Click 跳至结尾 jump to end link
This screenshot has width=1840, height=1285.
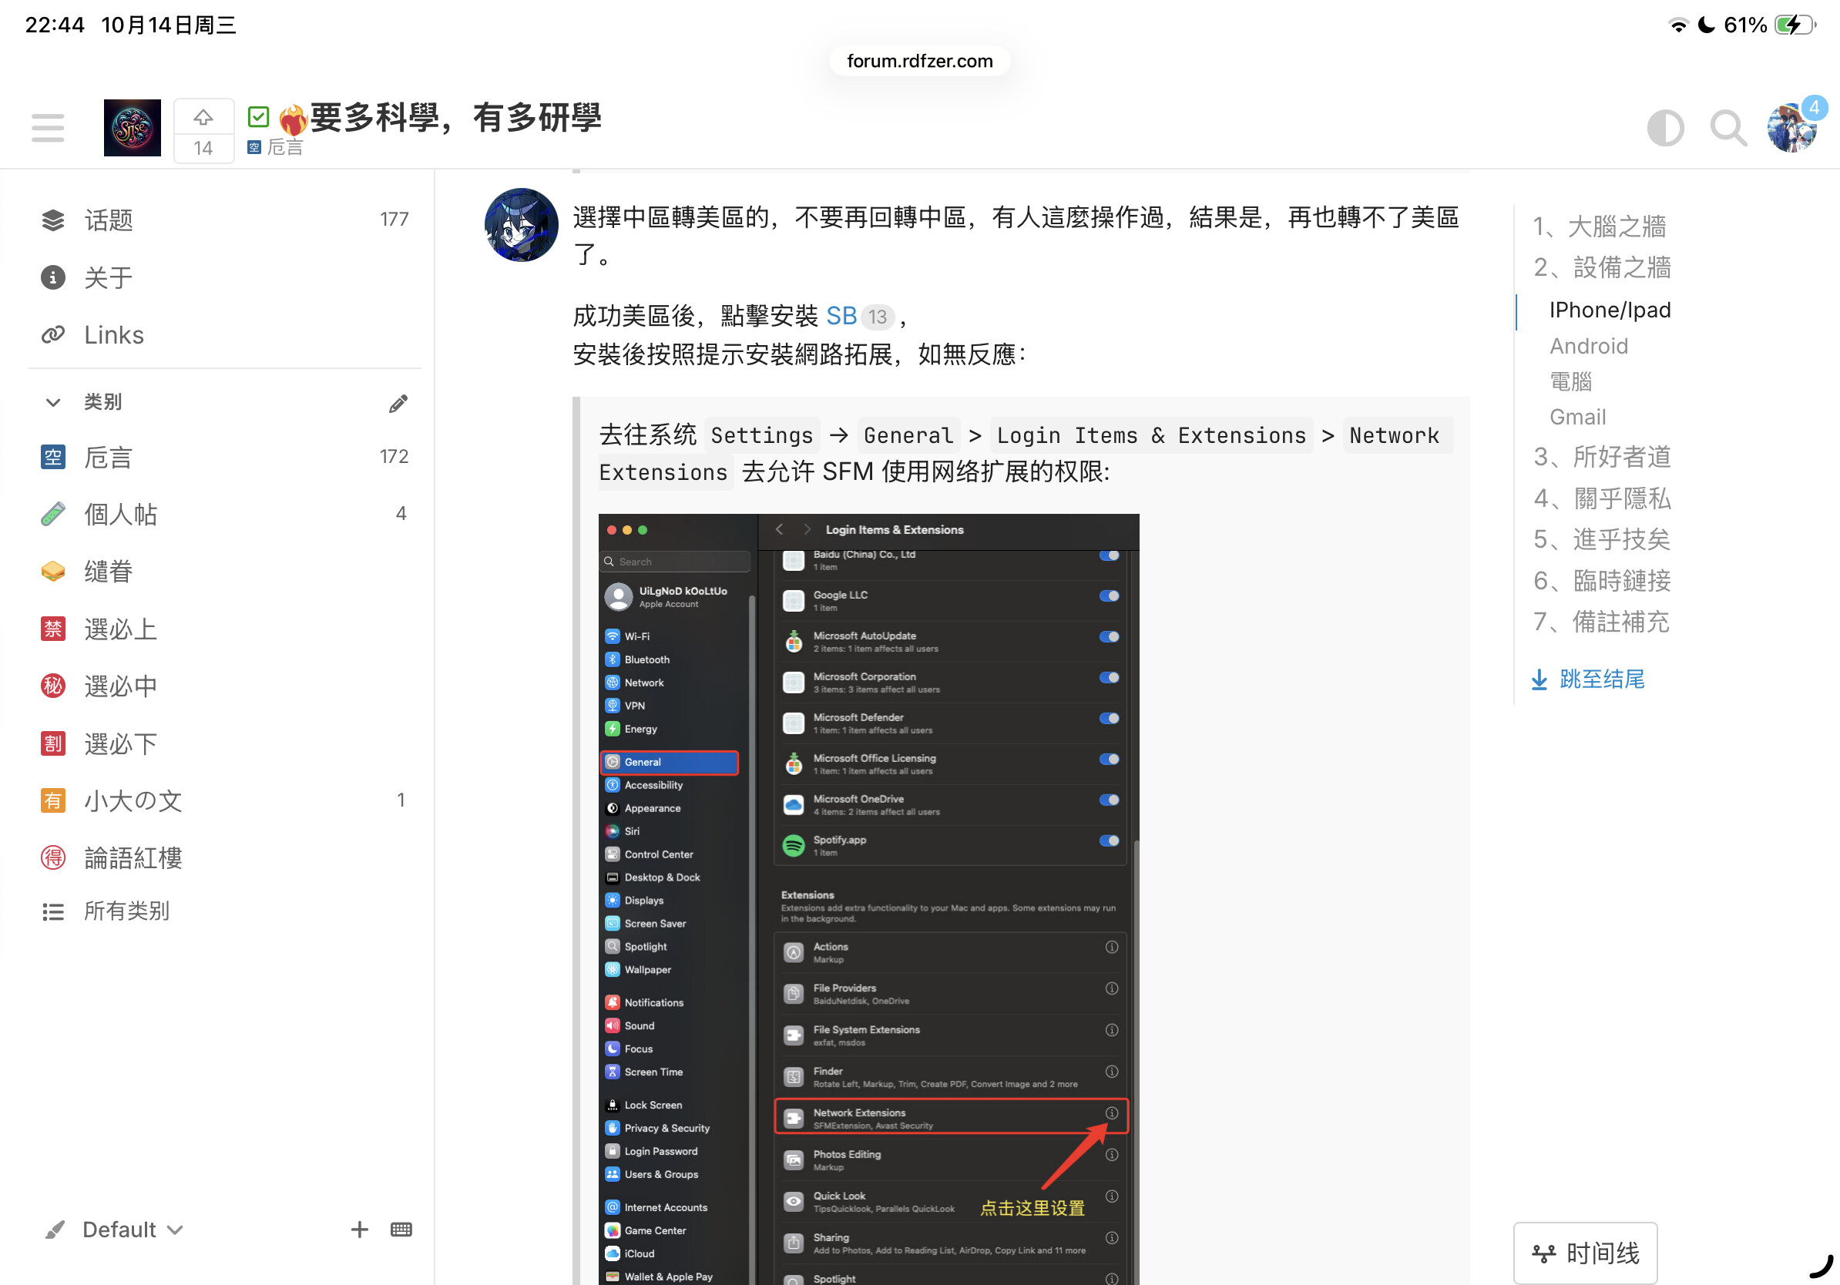(x=1587, y=680)
